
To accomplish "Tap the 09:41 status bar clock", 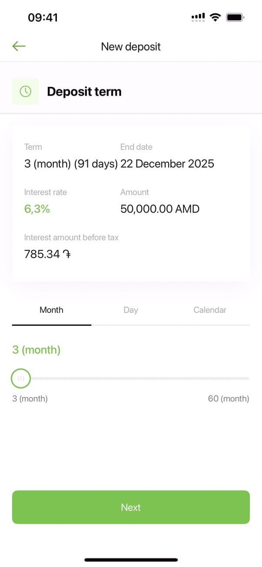I will coord(43,17).
